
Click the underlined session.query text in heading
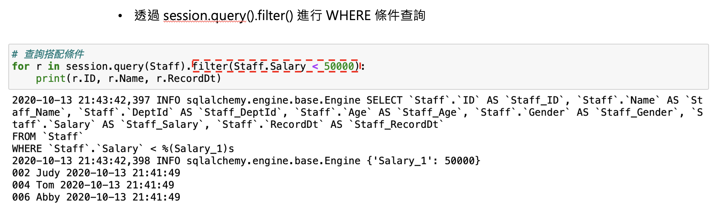click(205, 16)
